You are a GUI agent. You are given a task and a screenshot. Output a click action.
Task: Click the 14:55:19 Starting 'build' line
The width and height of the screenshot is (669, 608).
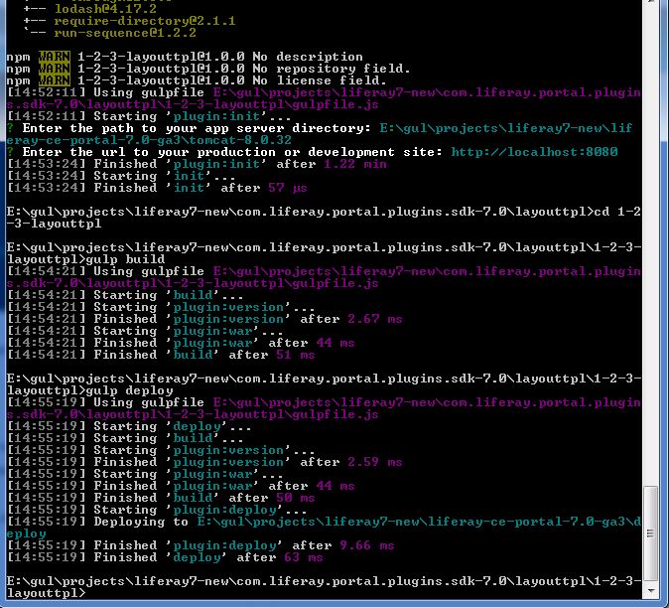(125, 438)
